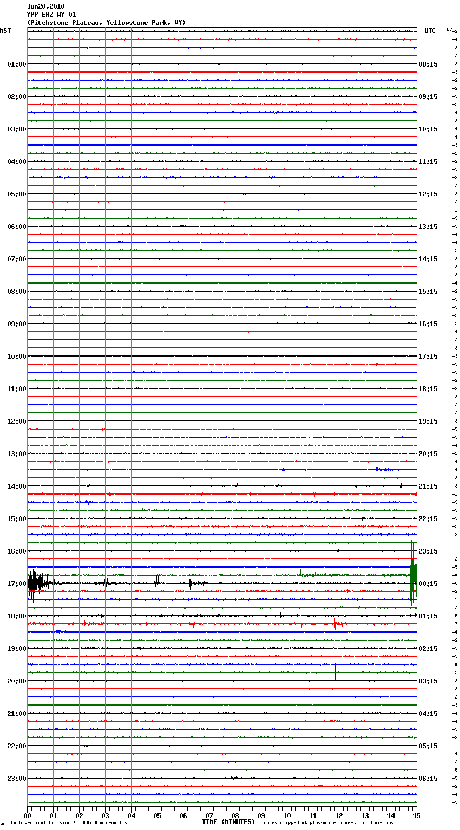Image resolution: width=460 pixels, height=830 pixels.
Task: Click the traces clipped footnote text
Action: (327, 822)
